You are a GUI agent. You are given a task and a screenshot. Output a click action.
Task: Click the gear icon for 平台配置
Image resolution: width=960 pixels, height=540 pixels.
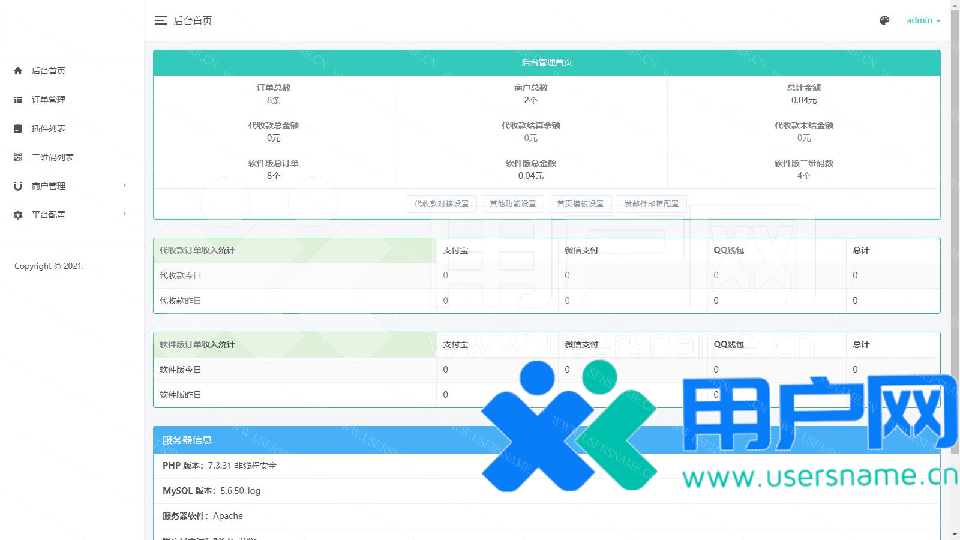(18, 215)
